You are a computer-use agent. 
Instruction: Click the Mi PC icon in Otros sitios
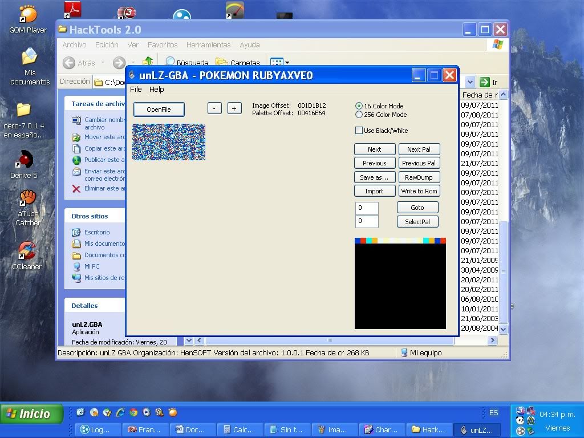coord(76,267)
